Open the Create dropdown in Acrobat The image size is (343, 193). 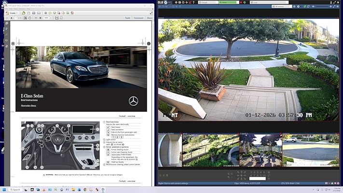click(x=13, y=13)
